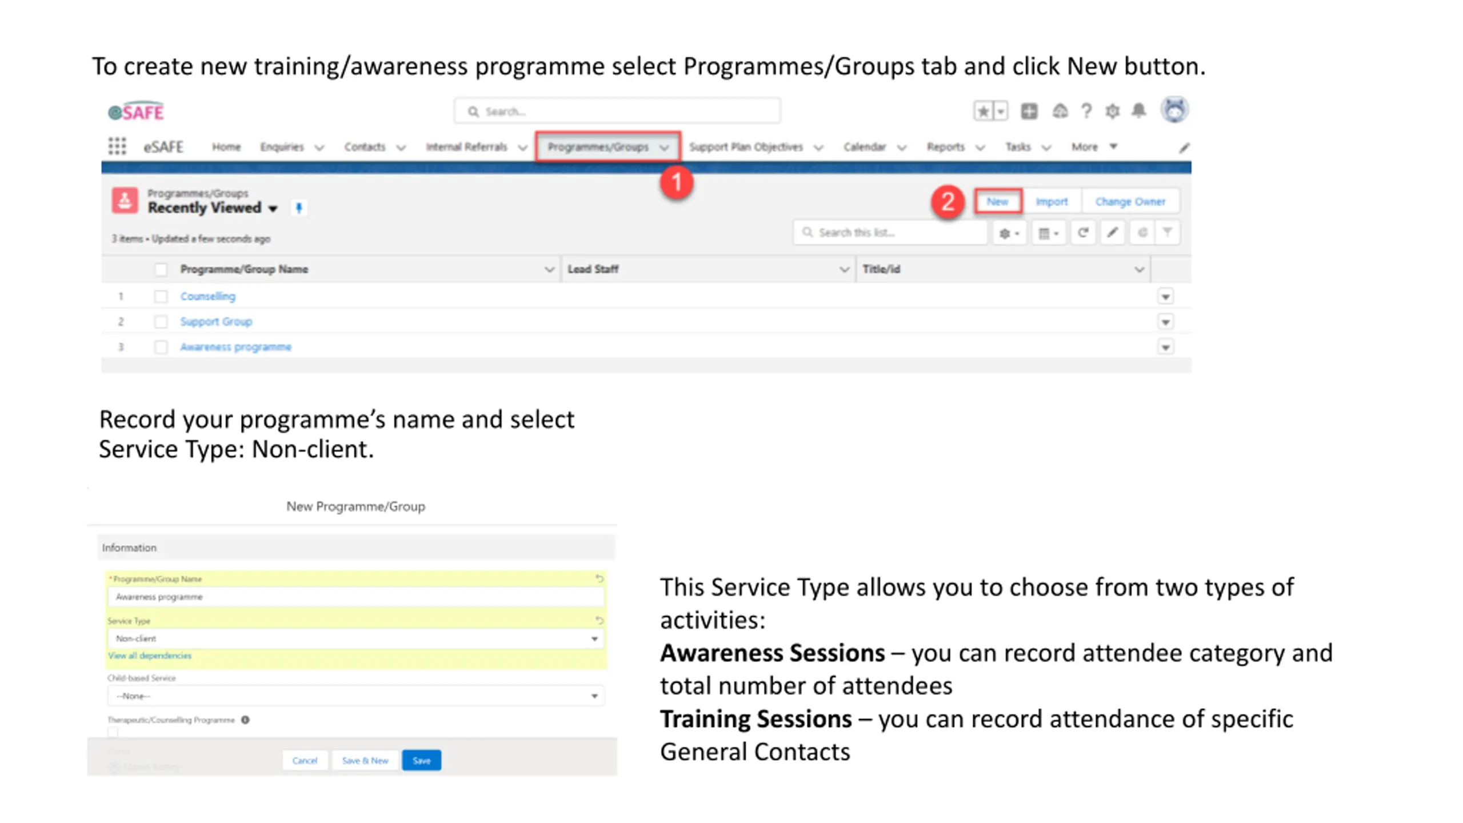1463x823 pixels.
Task: Open the Recently Viewed list view dropdown
Action: coord(273,209)
